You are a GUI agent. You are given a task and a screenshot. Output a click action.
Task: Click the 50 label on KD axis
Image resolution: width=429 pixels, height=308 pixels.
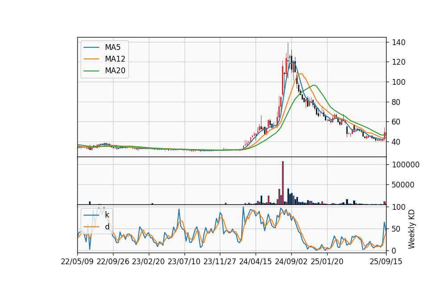tap(396, 229)
